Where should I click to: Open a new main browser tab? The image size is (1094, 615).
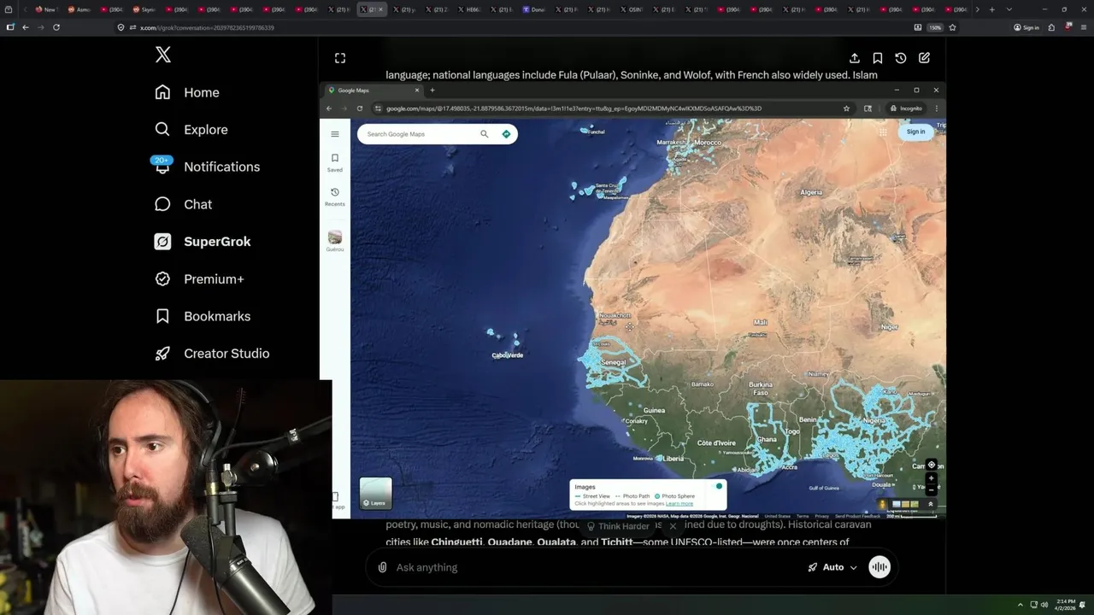tap(991, 9)
